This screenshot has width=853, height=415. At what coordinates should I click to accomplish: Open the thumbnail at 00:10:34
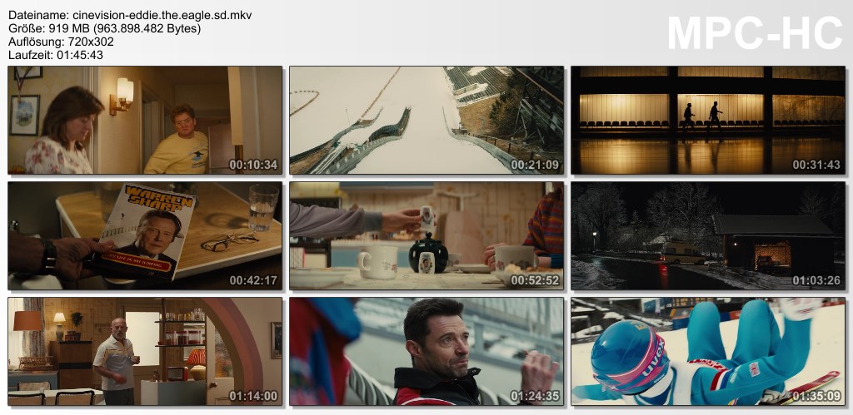point(145,120)
